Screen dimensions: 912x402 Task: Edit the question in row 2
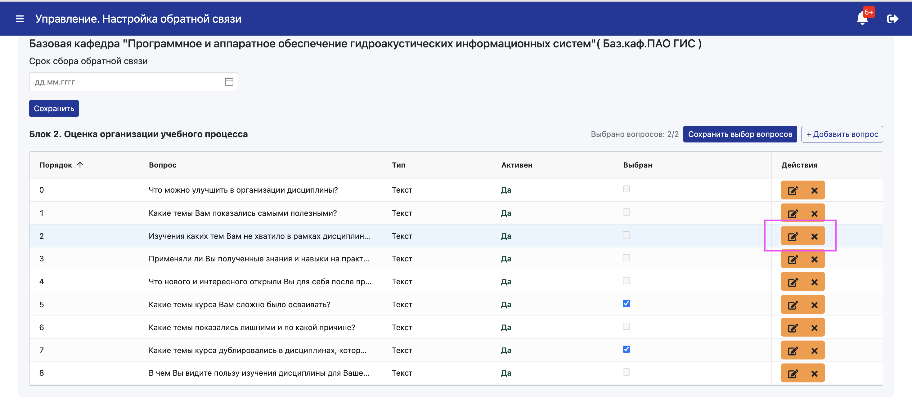click(x=793, y=236)
